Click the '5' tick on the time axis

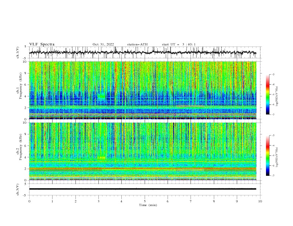pos(145,201)
